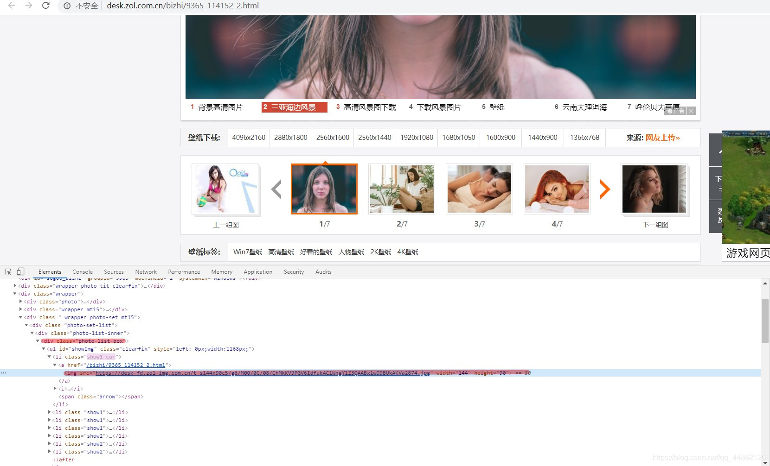Image resolution: width=770 pixels, height=466 pixels.
Task: Select the 三亚海边风景 heading tab
Action: click(294, 107)
